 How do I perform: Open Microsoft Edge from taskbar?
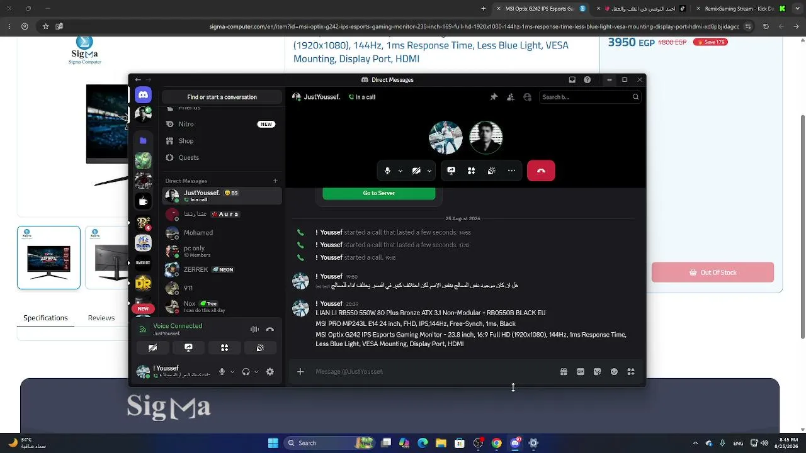(423, 443)
